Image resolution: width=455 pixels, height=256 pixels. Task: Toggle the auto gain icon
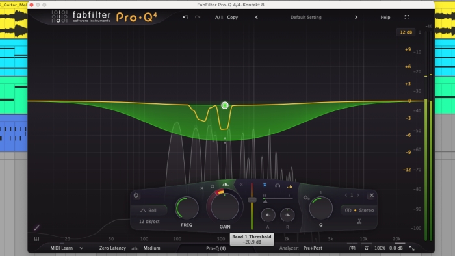pos(352,248)
